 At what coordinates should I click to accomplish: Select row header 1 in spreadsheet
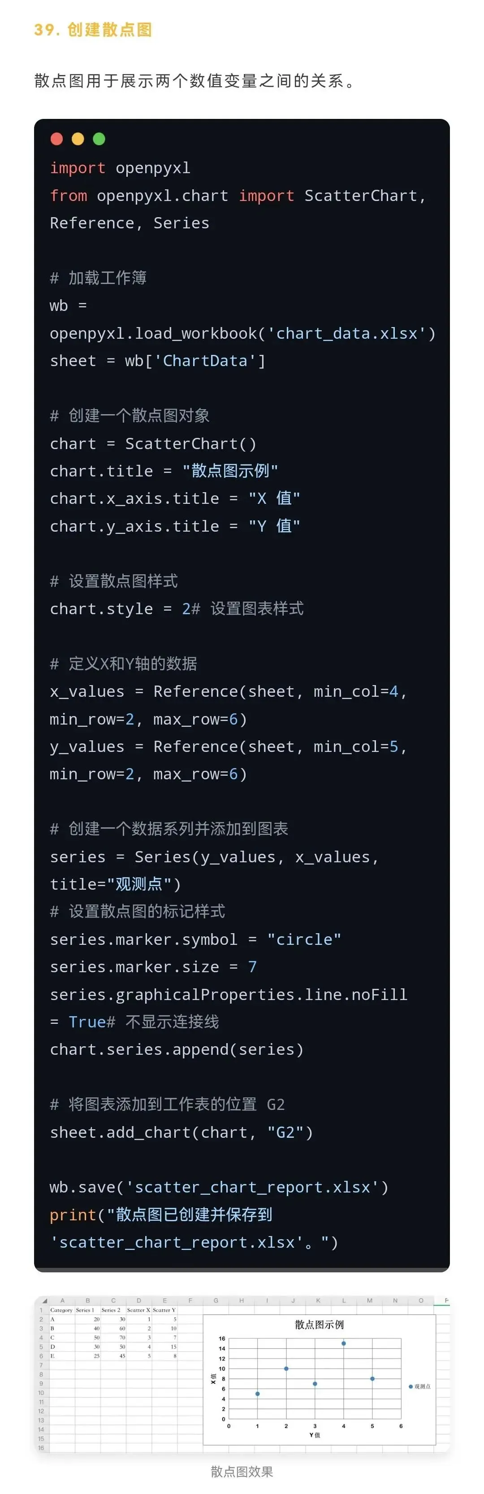coord(41,1310)
